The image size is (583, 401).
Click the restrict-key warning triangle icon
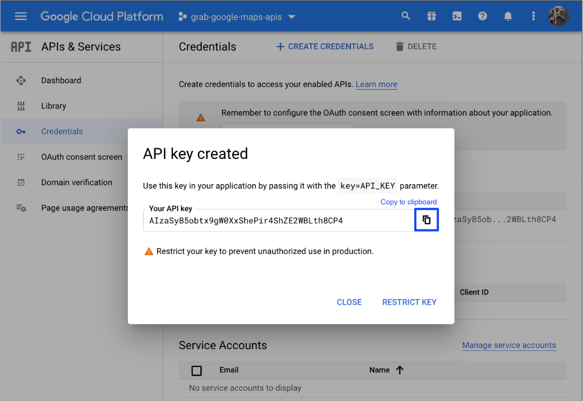coord(149,252)
